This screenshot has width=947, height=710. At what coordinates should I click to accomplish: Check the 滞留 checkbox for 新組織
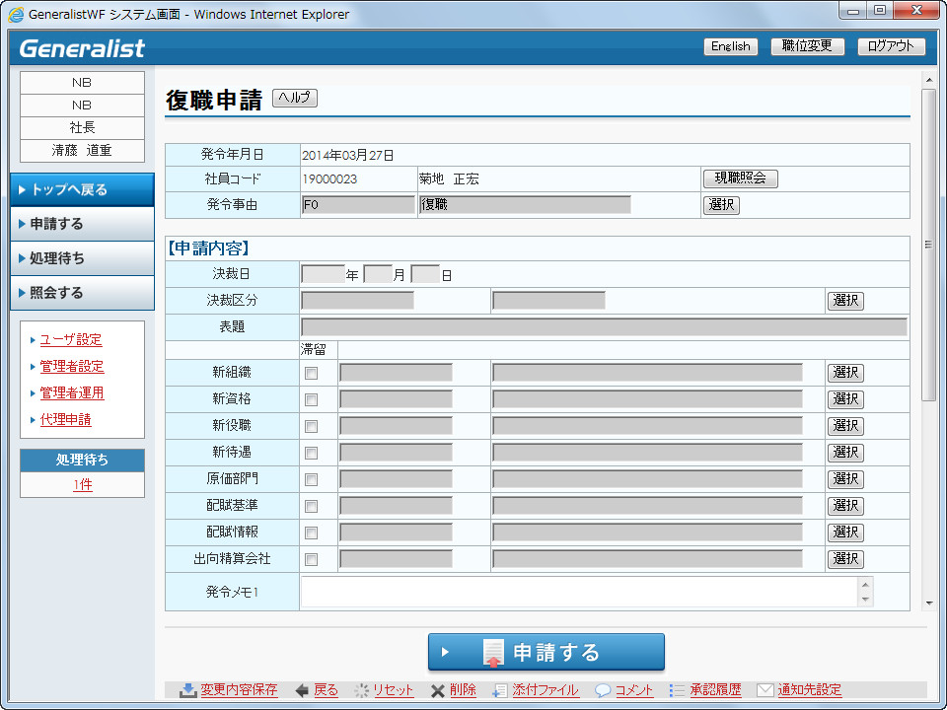(x=312, y=374)
